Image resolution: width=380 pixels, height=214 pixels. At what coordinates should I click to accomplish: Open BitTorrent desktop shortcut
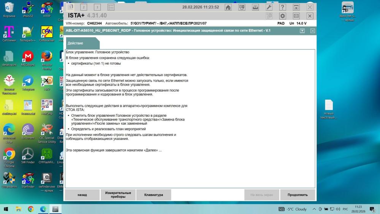pos(28,132)
